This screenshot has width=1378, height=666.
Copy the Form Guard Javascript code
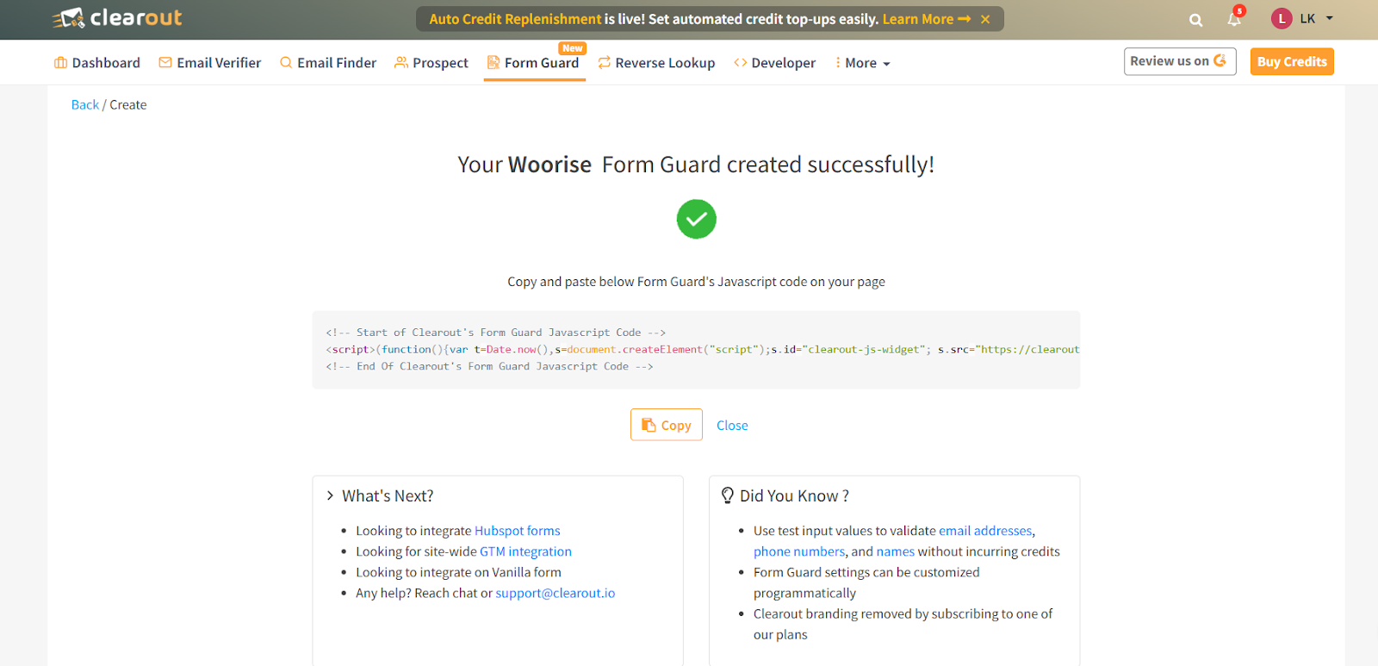pyautogui.click(x=667, y=425)
